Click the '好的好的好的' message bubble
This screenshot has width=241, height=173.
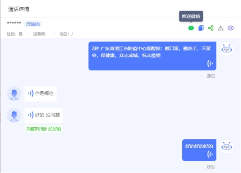[x=199, y=150]
